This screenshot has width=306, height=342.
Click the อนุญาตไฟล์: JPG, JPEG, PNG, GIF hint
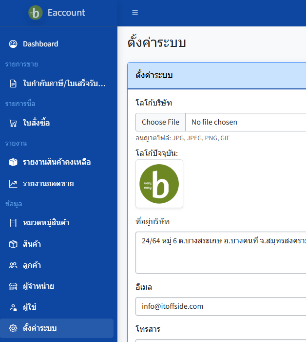tap(183, 138)
